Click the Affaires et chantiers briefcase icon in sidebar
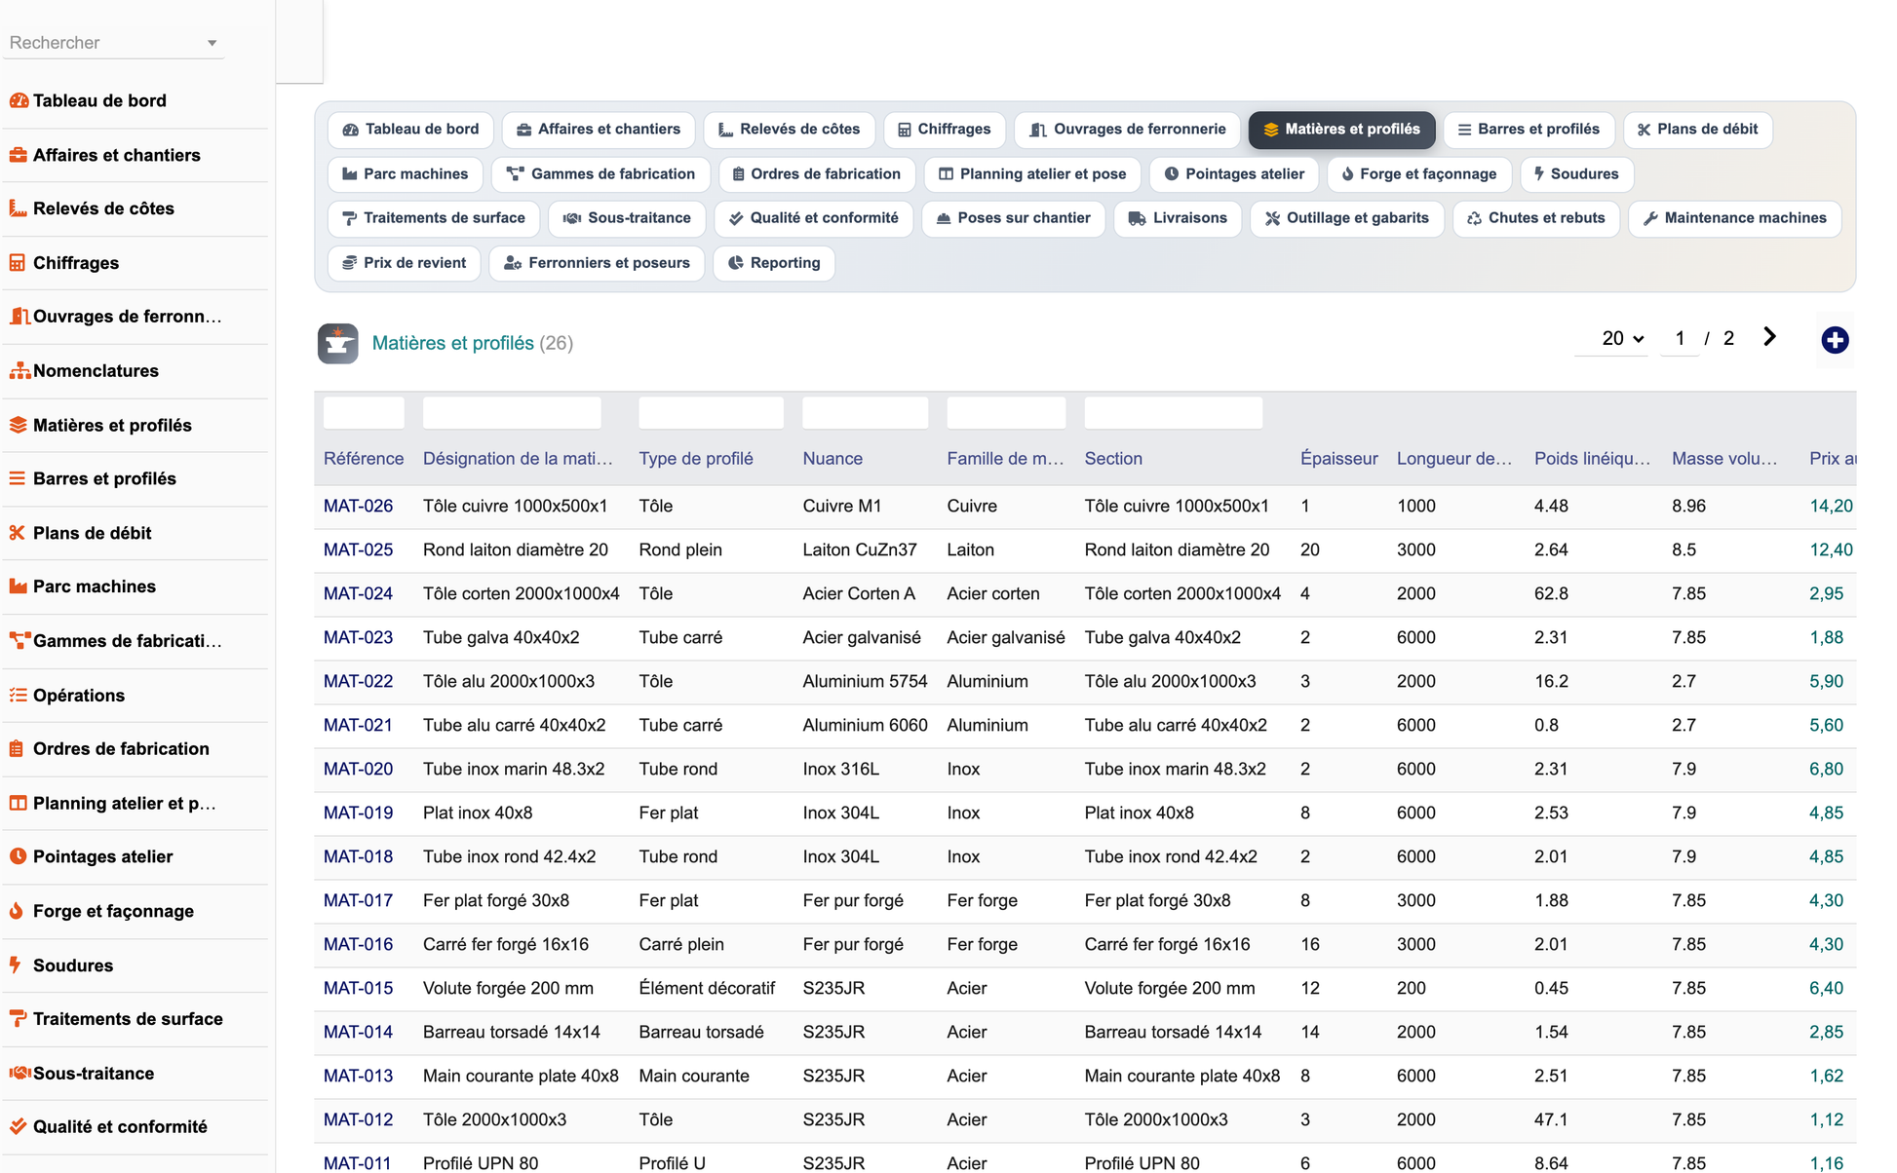The height and width of the screenshot is (1173, 1897). tap(19, 155)
